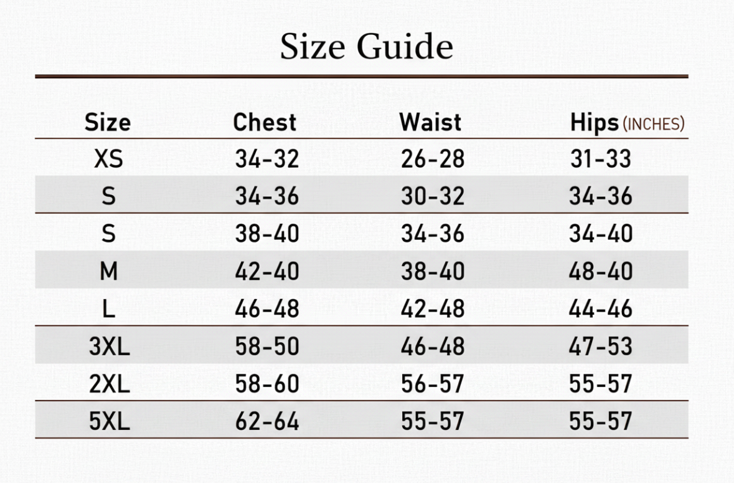
Task: Click chest value 34-32
Action: [267, 159]
